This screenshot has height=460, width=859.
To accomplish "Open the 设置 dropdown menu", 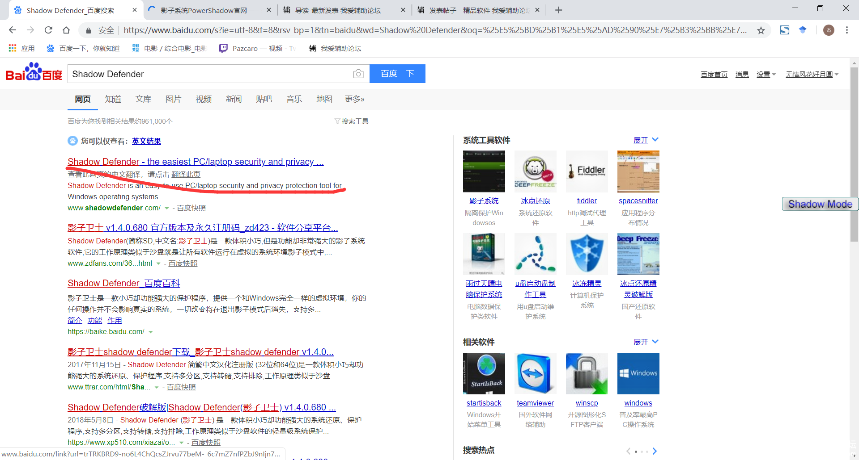I will (x=765, y=75).
